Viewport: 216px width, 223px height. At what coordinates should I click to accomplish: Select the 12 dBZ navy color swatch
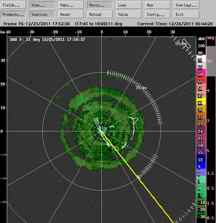pyautogui.click(x=201, y=158)
